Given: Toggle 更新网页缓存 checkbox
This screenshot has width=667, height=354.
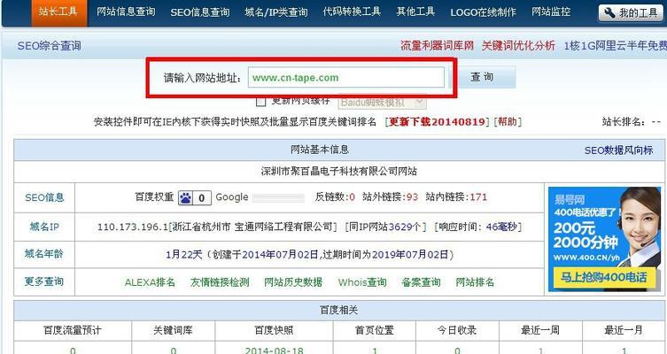Looking at the screenshot, I should (261, 101).
